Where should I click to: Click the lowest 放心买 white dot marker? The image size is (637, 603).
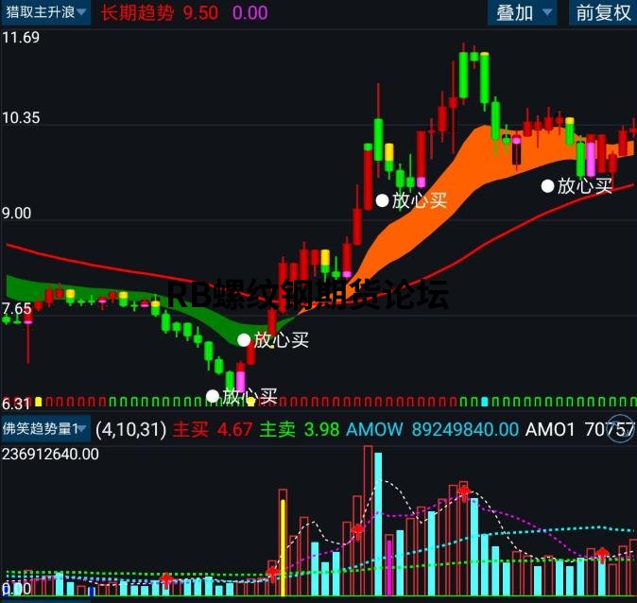[x=213, y=396]
